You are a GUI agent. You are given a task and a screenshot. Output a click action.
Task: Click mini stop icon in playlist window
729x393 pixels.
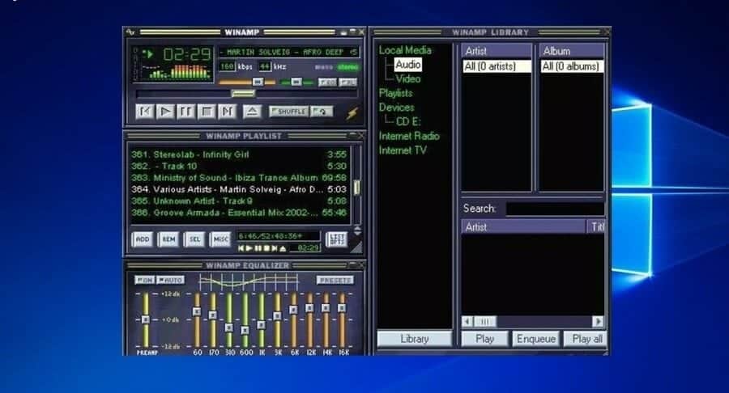(x=266, y=248)
